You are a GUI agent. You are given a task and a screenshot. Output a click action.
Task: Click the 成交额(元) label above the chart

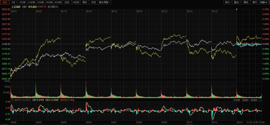tap(53, 7)
